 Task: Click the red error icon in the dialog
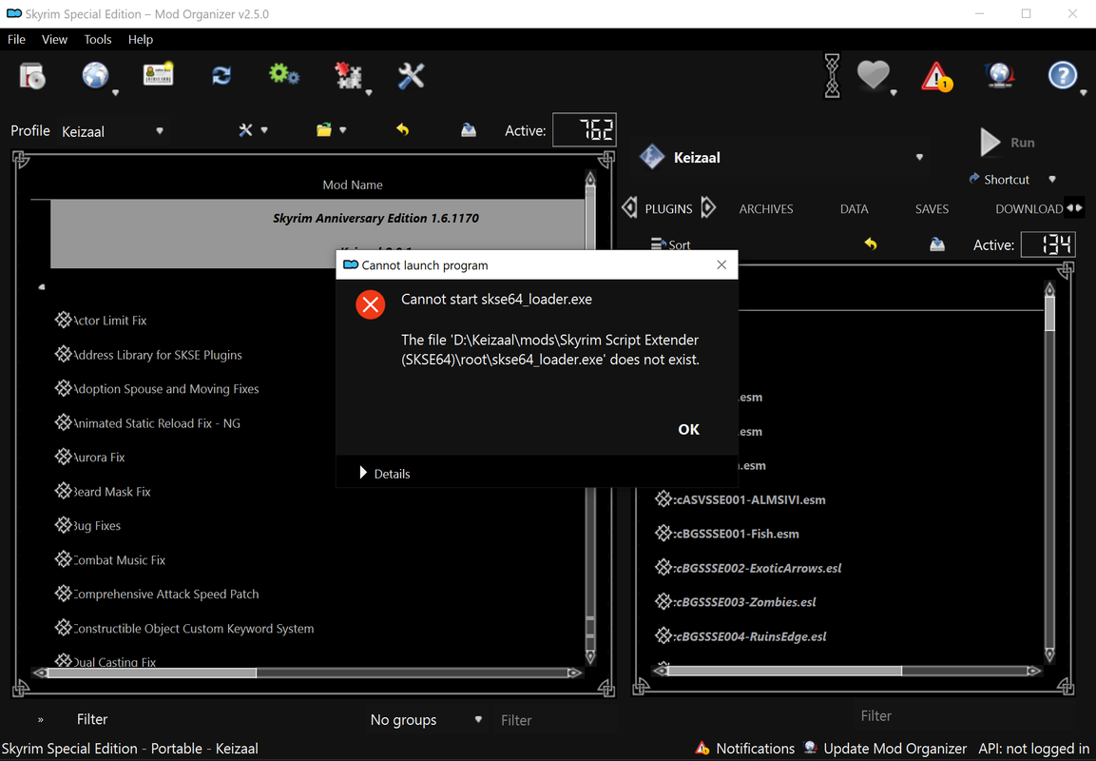point(371,305)
